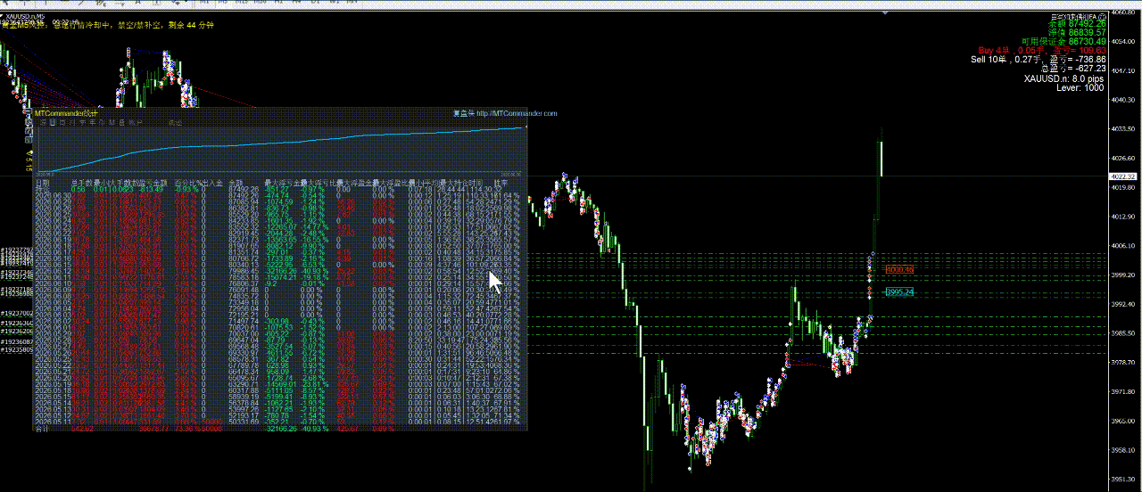Click the 4060.80 price scale label
The height and width of the screenshot is (492, 1142).
click(x=1122, y=14)
